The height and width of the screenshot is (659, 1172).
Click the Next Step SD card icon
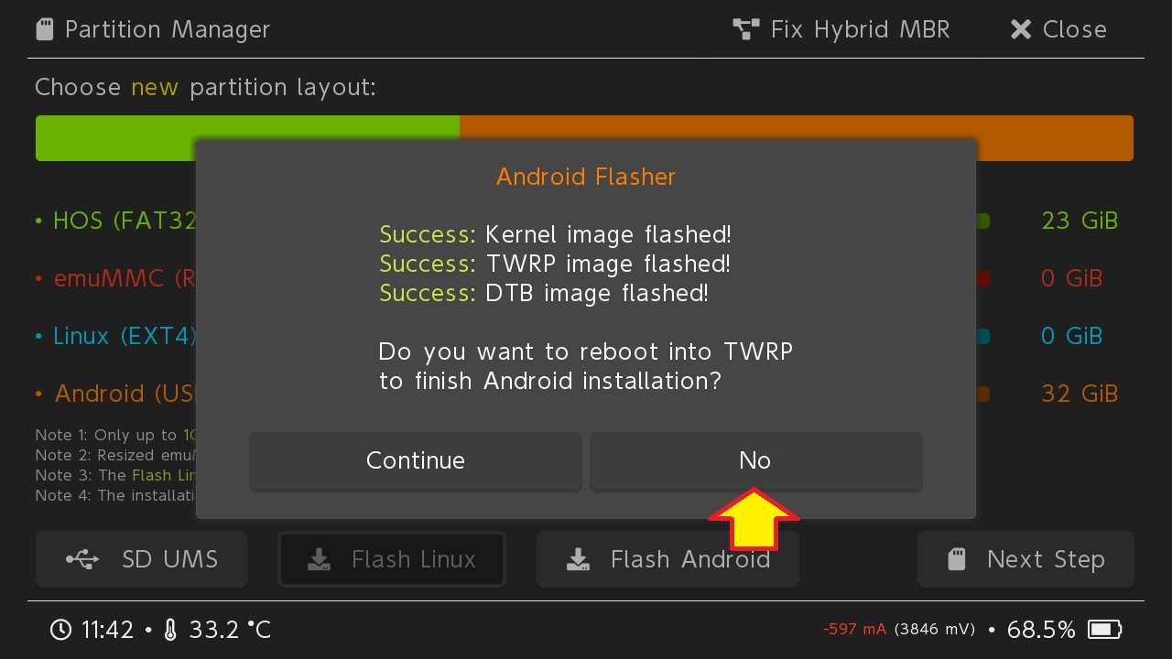click(956, 559)
